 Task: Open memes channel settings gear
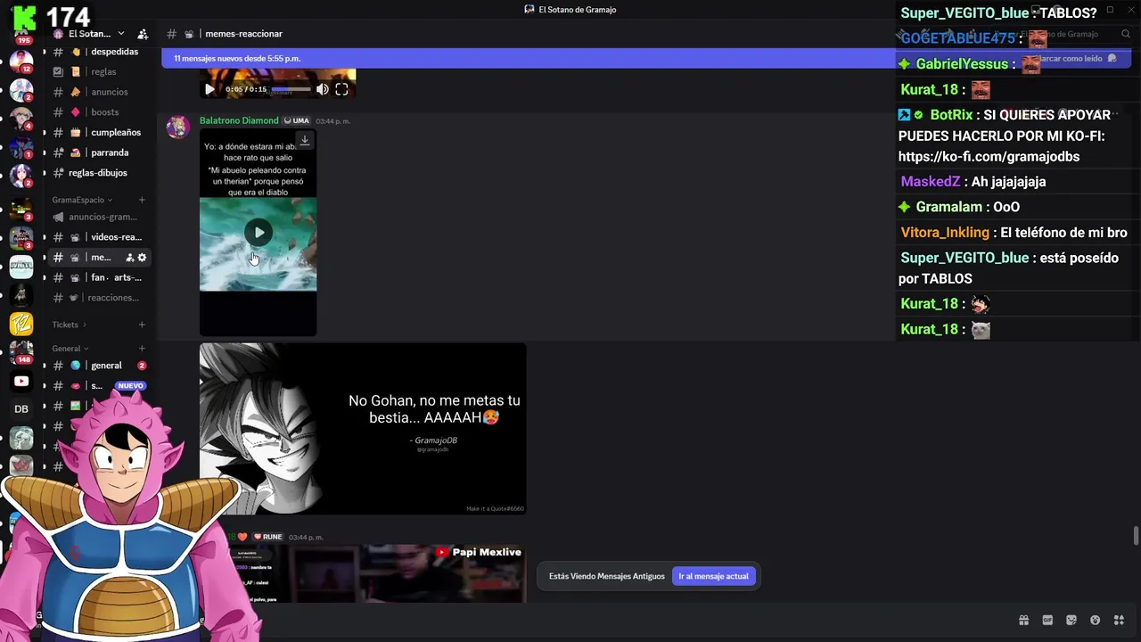[142, 258]
